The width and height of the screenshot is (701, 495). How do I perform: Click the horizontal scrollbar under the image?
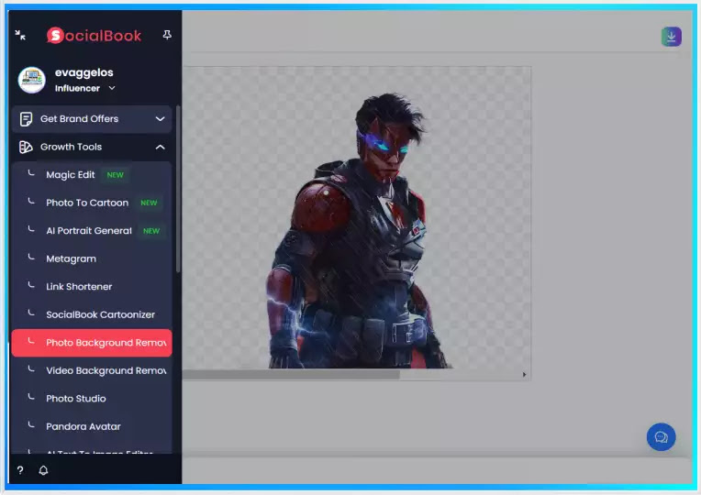tap(291, 375)
